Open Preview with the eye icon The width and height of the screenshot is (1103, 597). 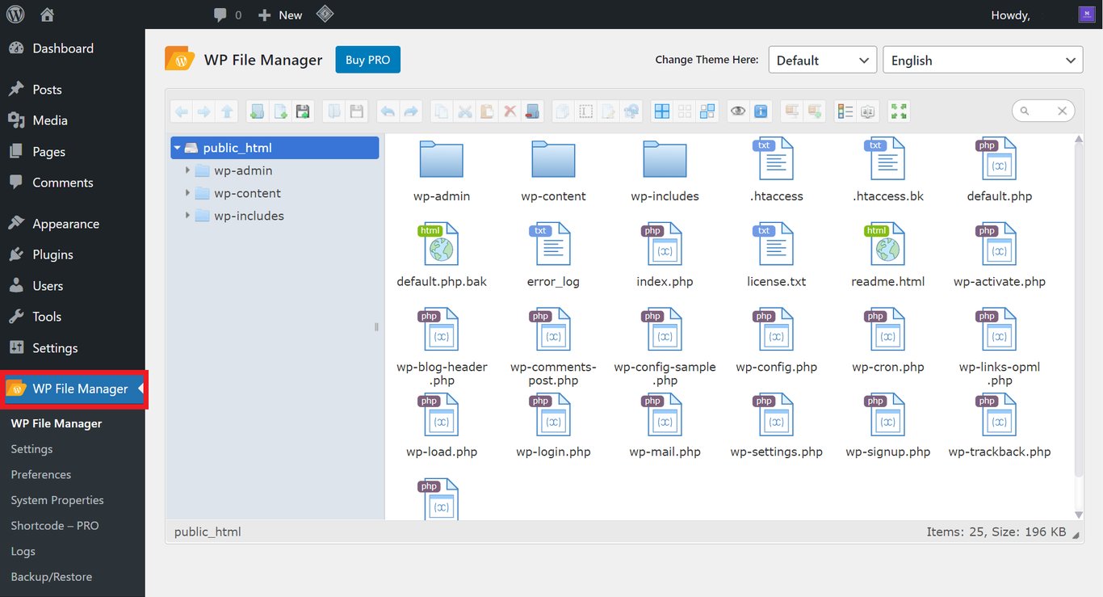point(737,111)
